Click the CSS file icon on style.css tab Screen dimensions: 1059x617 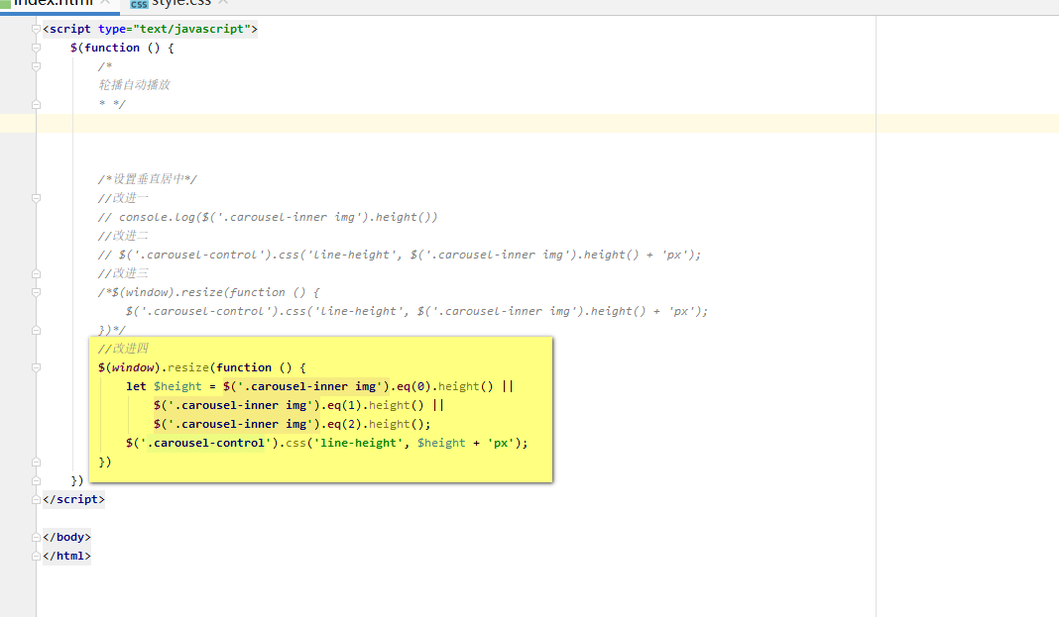pos(139,4)
